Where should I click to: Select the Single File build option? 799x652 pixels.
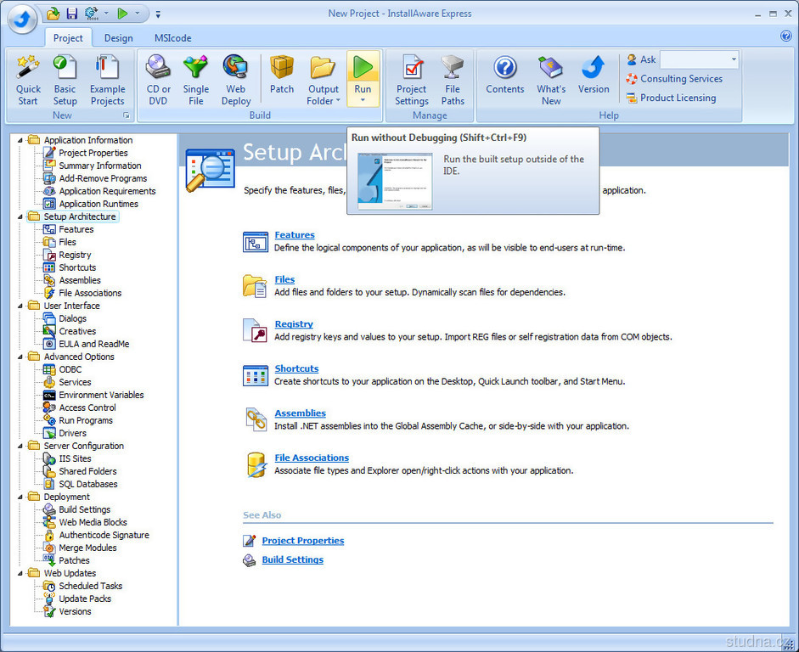(196, 67)
